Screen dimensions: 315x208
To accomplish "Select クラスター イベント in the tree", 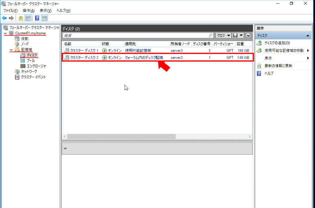I will point(33,77).
